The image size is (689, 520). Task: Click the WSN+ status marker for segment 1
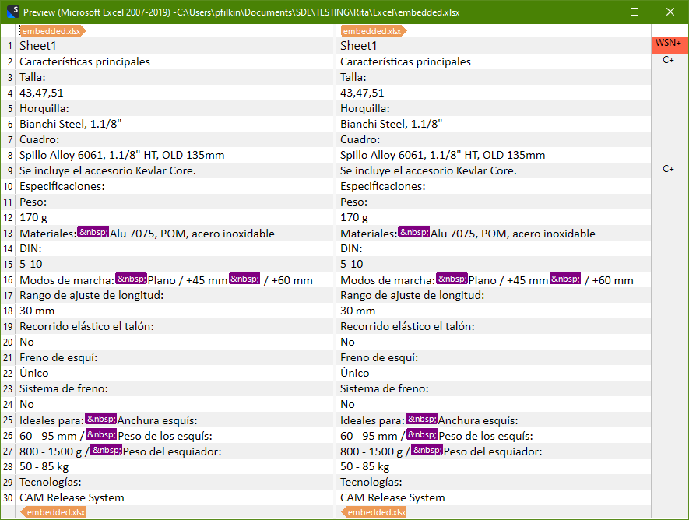click(x=668, y=44)
